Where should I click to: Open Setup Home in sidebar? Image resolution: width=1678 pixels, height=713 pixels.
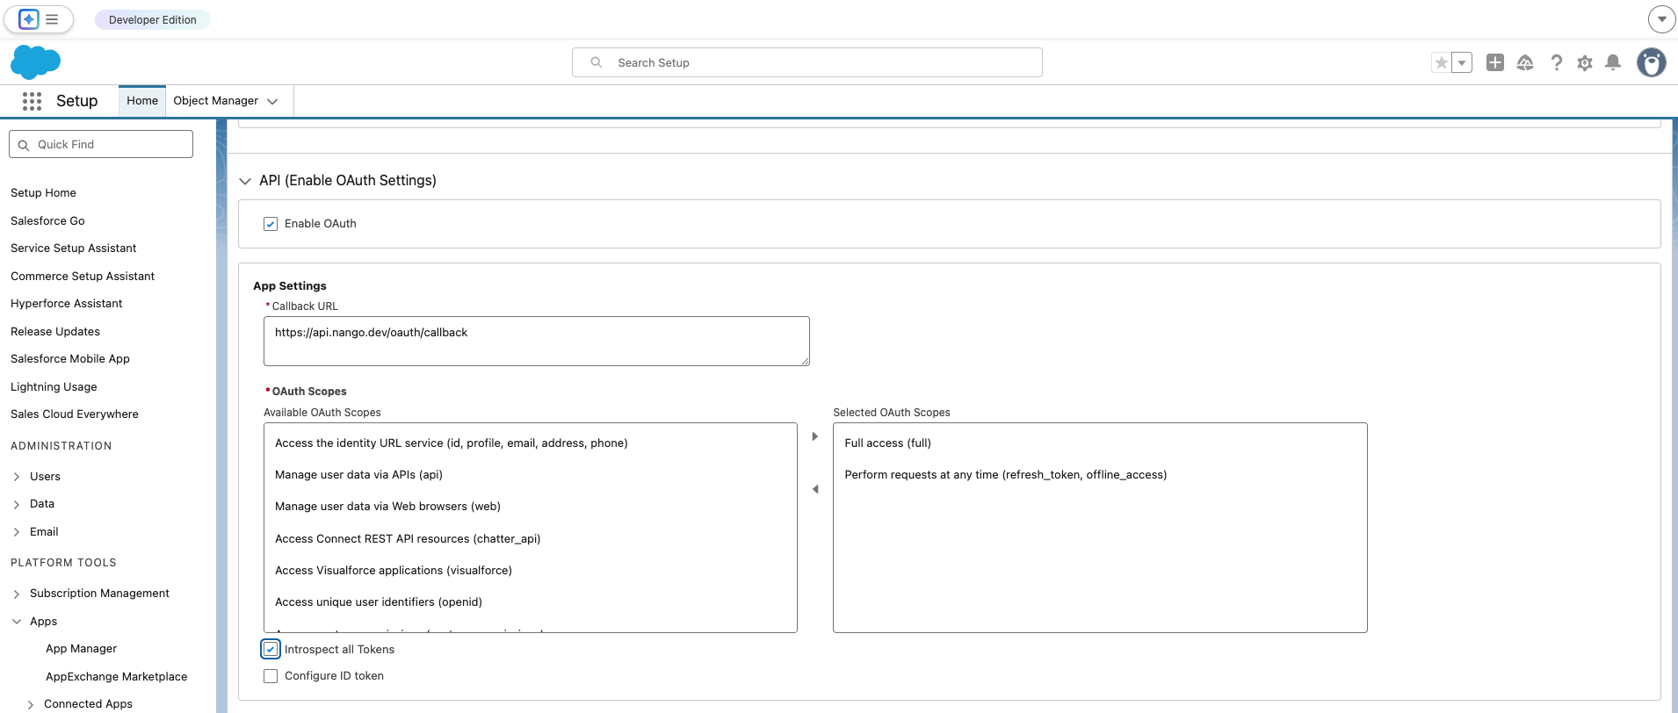tap(43, 193)
